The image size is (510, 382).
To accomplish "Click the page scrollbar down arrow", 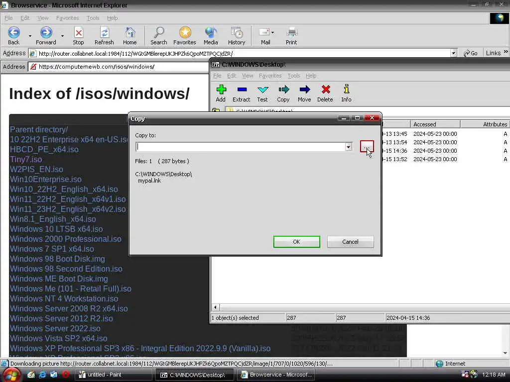I will [505, 353].
